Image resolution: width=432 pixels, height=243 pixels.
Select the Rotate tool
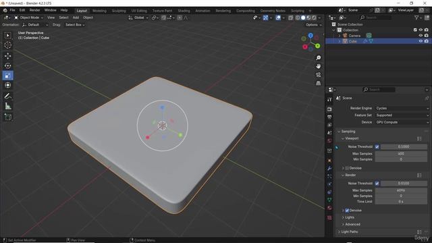click(x=7, y=66)
